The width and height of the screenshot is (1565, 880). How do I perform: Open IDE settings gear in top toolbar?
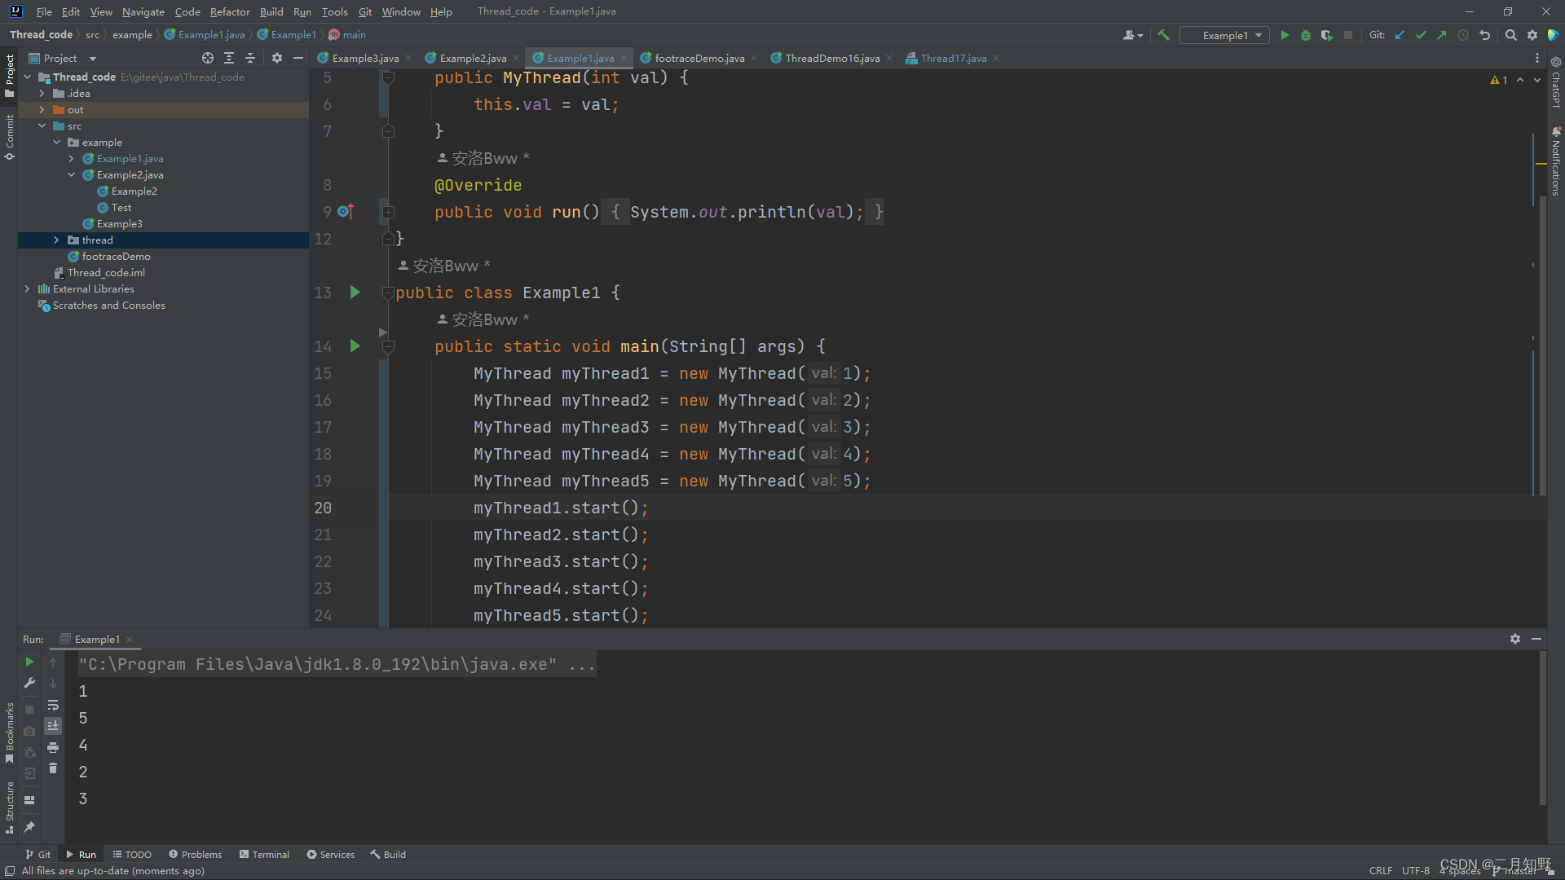point(1532,35)
